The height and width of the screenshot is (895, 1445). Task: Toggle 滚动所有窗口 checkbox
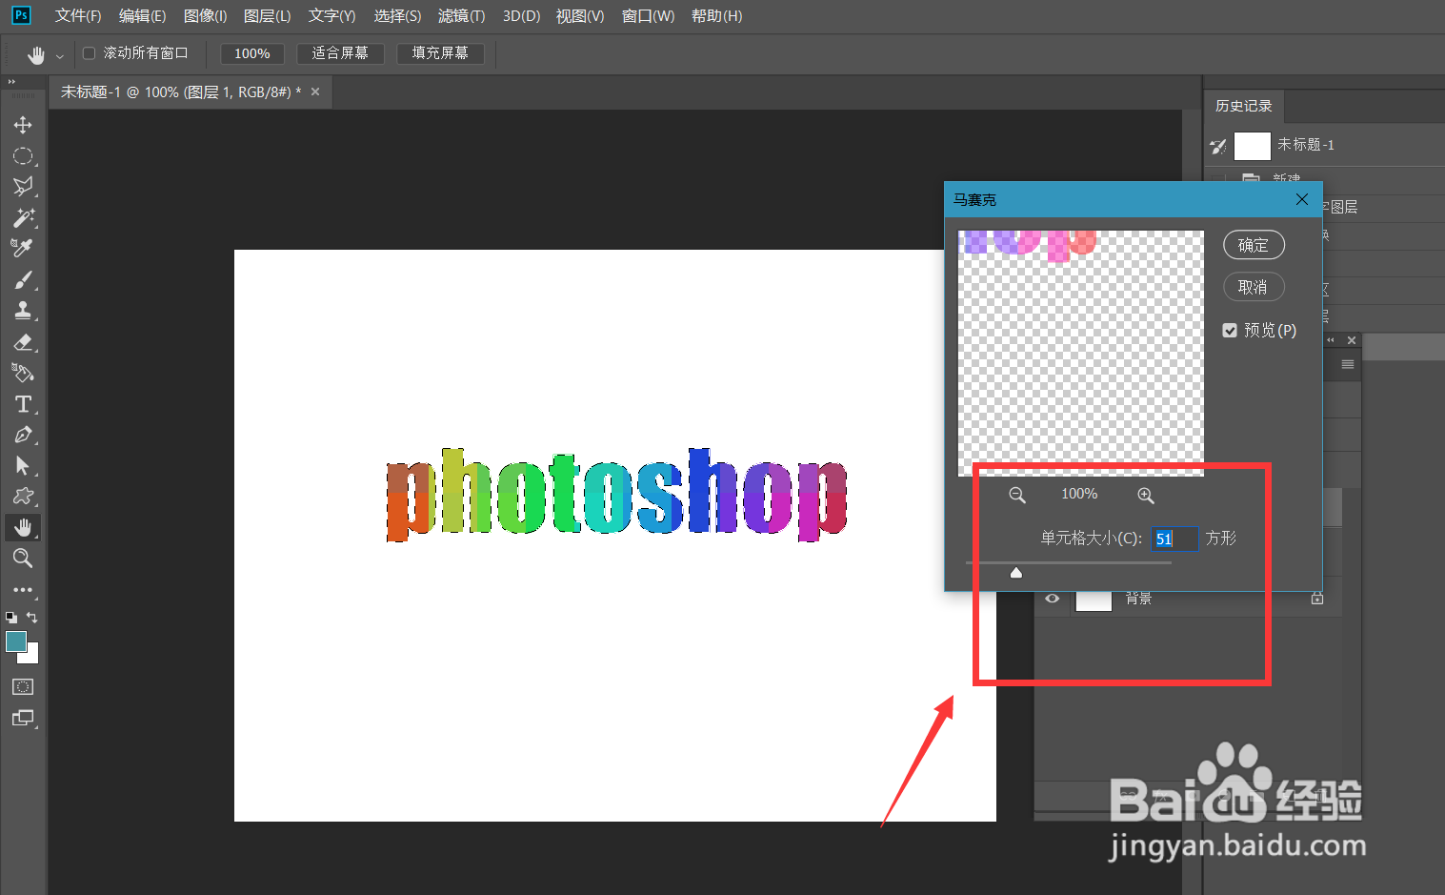tap(90, 53)
